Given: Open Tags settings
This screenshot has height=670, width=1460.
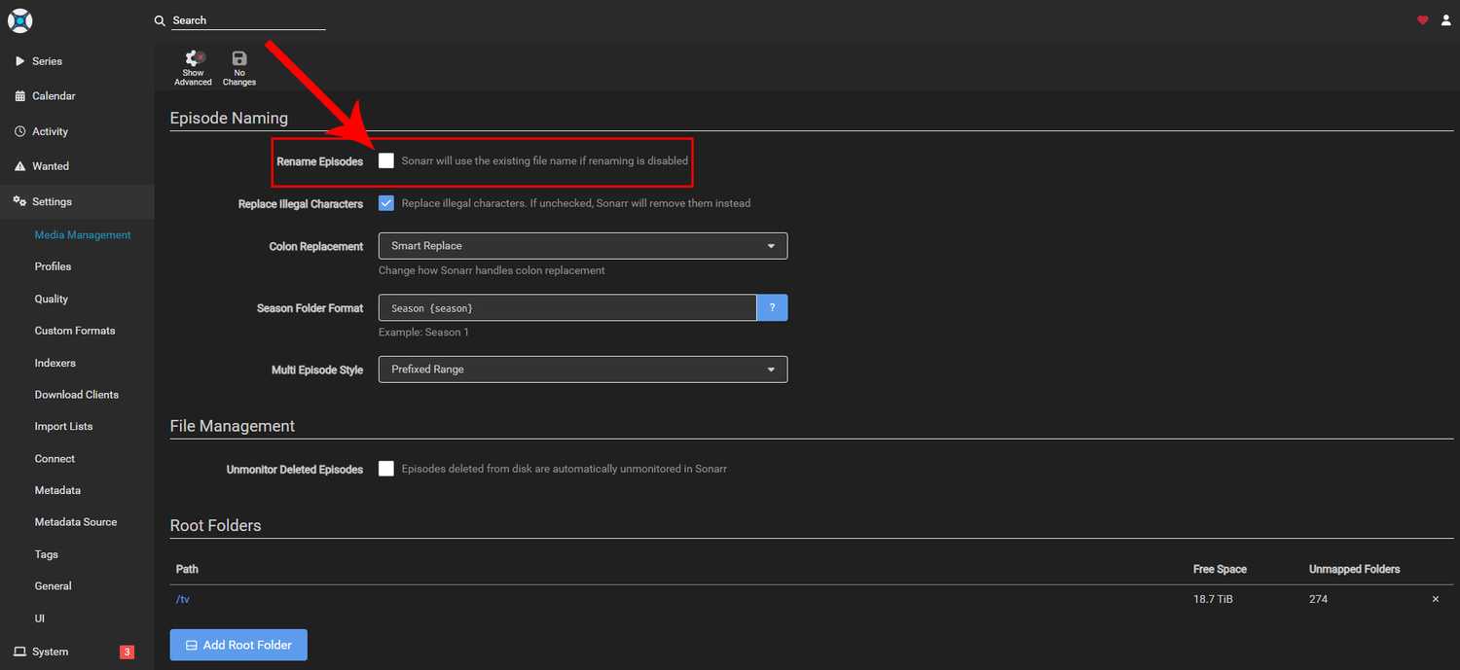Looking at the screenshot, I should point(46,554).
